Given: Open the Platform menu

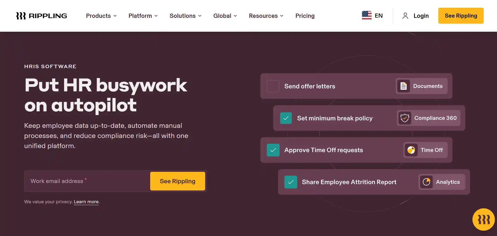Looking at the screenshot, I should pos(143,16).
